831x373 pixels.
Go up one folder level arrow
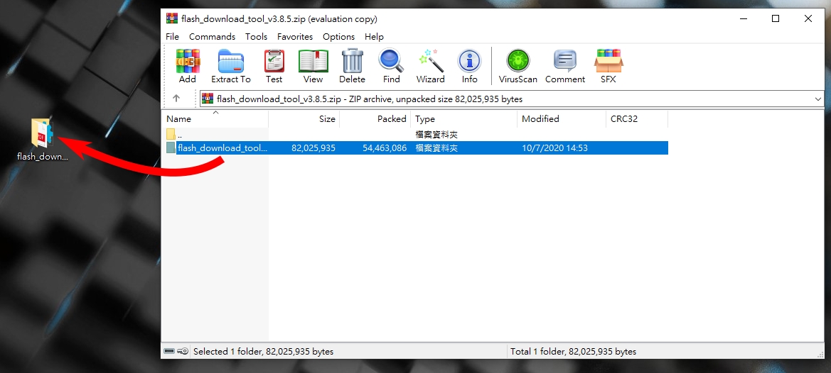176,99
